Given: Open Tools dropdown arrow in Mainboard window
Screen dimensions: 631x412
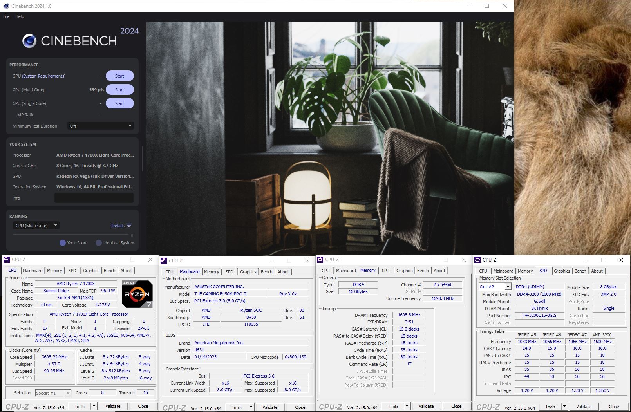Looking at the screenshot, I should [x=251, y=407].
